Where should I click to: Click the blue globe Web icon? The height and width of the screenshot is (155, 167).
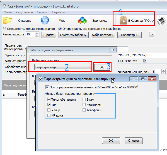[x=45, y=20]
